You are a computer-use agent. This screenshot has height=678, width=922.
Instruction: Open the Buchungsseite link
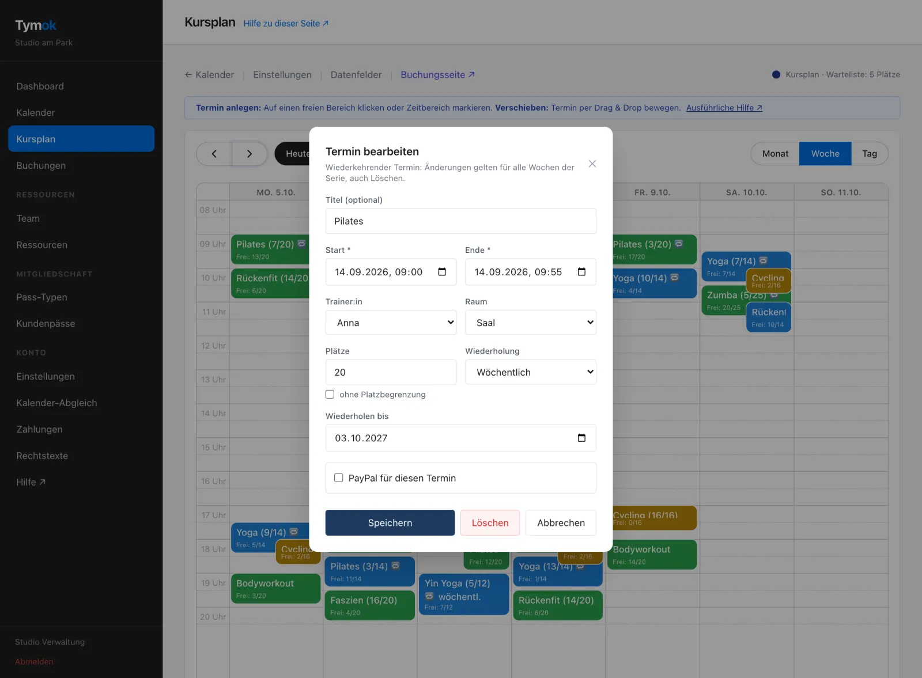(437, 75)
